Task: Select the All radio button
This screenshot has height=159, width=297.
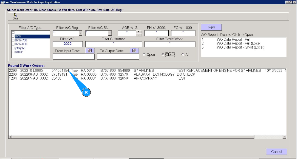Action: [x=183, y=55]
